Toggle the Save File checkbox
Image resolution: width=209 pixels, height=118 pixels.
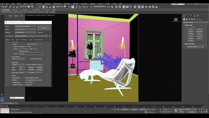37,32
